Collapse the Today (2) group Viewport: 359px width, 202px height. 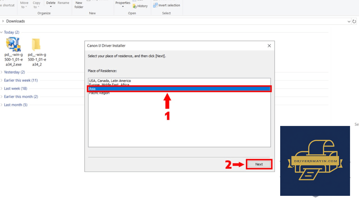(1, 32)
